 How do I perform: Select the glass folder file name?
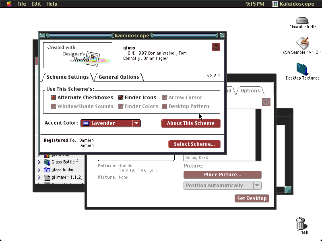[63, 170]
